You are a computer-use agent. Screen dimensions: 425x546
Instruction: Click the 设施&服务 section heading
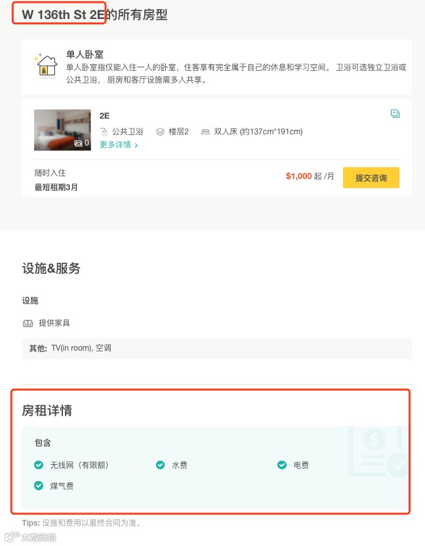click(51, 268)
